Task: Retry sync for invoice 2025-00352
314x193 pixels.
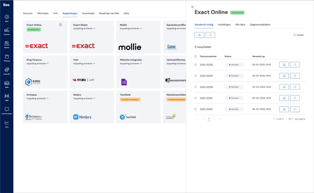Action: point(295,65)
